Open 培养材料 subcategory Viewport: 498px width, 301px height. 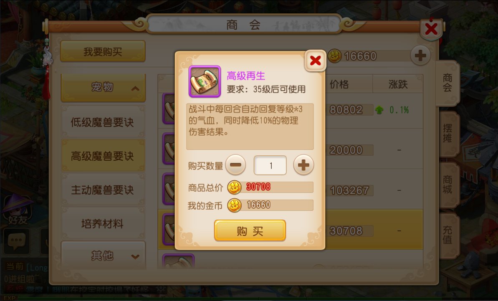click(103, 223)
